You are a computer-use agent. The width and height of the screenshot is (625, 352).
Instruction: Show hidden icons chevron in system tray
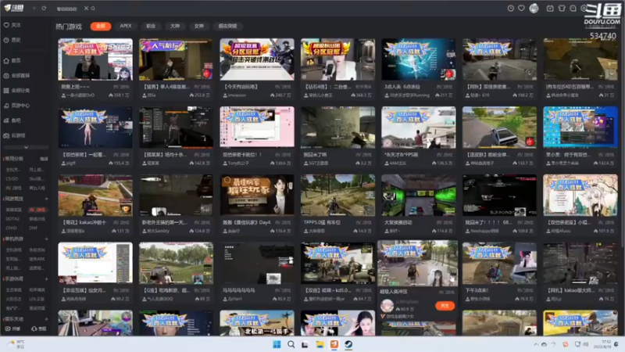(536, 344)
